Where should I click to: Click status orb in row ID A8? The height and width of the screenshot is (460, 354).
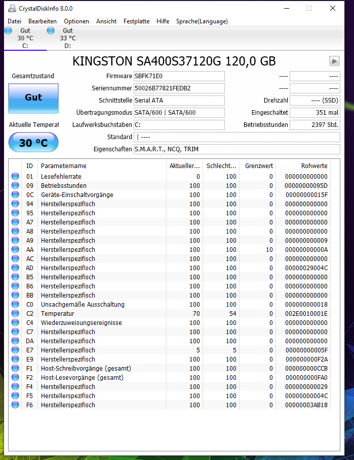coord(15,231)
